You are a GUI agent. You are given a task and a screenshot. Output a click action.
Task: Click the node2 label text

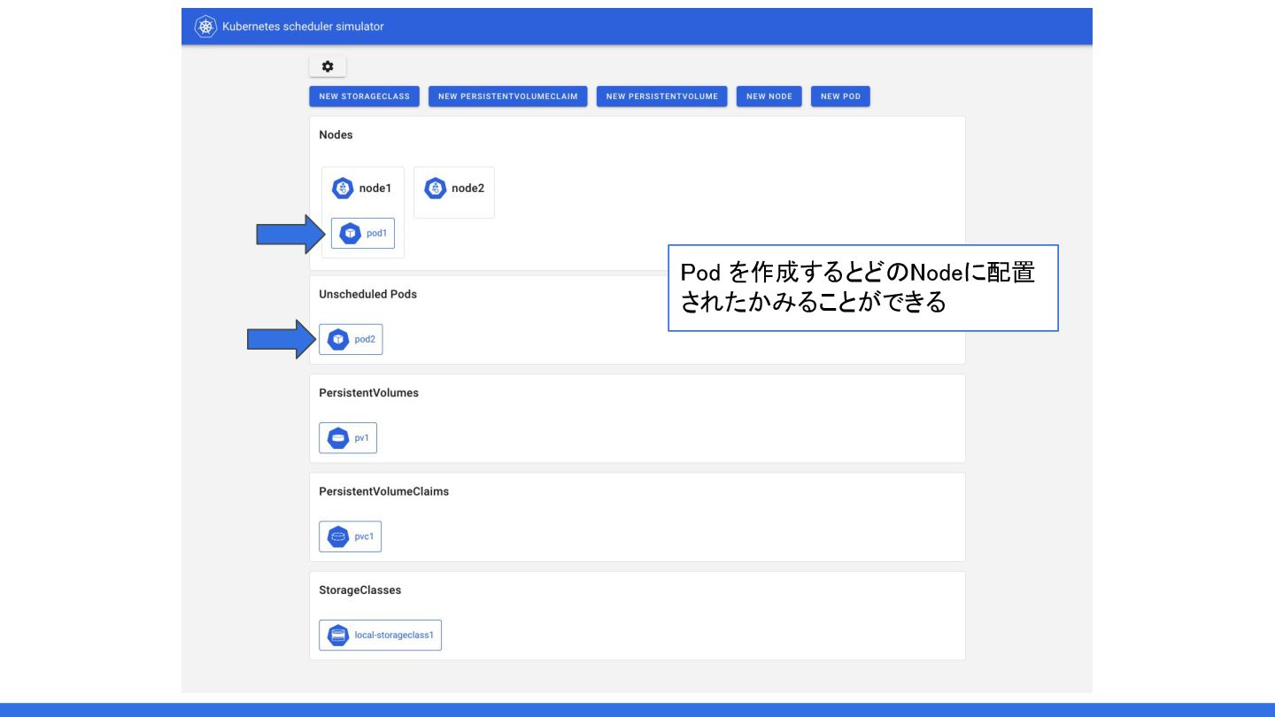click(x=467, y=189)
